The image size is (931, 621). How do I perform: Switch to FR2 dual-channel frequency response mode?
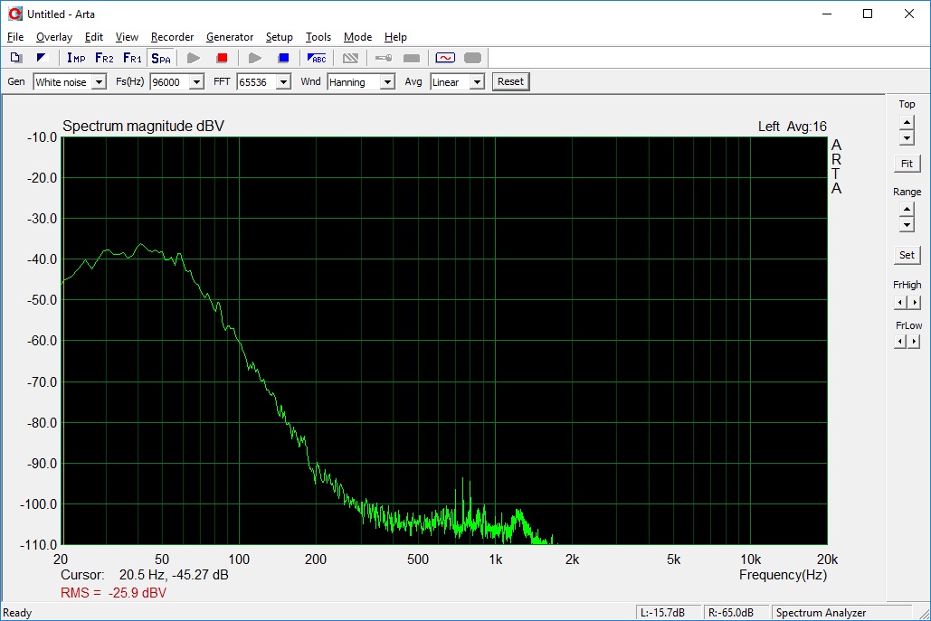[x=104, y=58]
